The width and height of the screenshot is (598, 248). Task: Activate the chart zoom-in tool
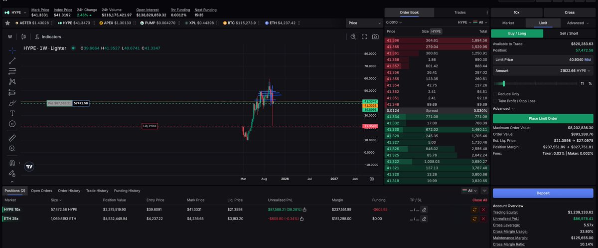click(x=12, y=148)
